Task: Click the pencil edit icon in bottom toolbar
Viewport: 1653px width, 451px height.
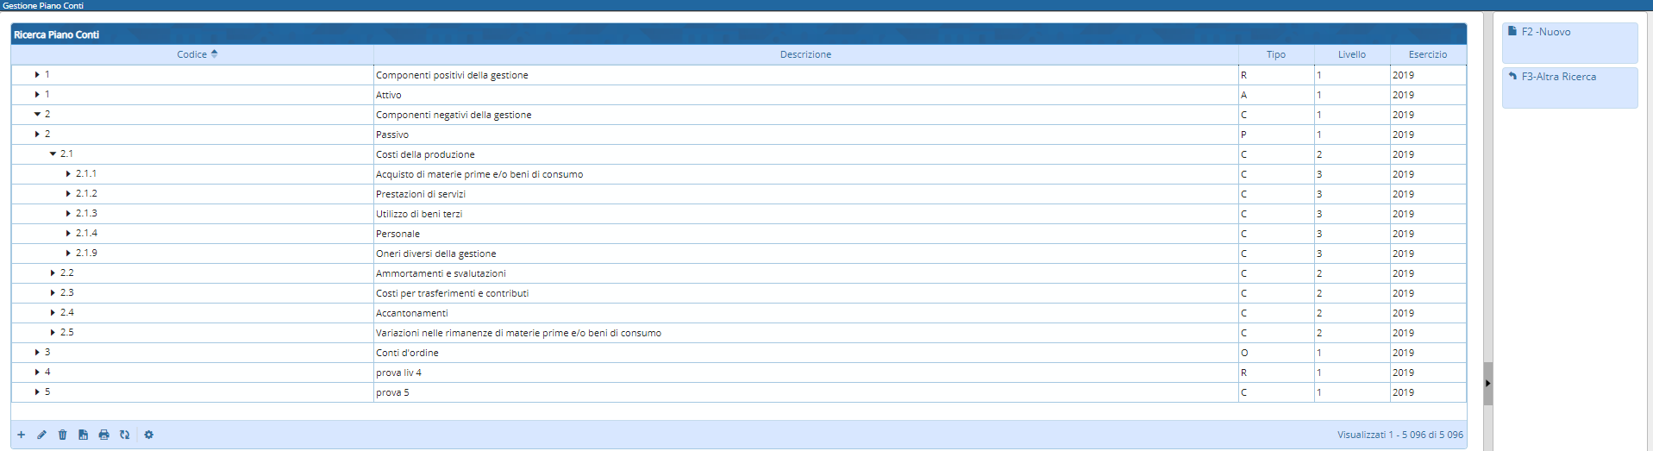Action: point(41,435)
